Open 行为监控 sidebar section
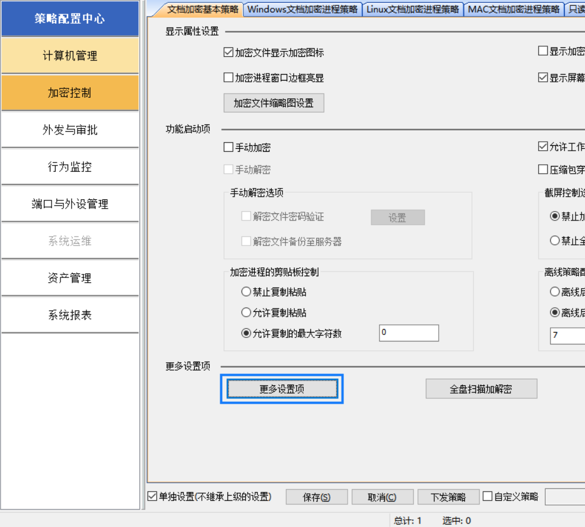585x527 pixels. [70, 167]
